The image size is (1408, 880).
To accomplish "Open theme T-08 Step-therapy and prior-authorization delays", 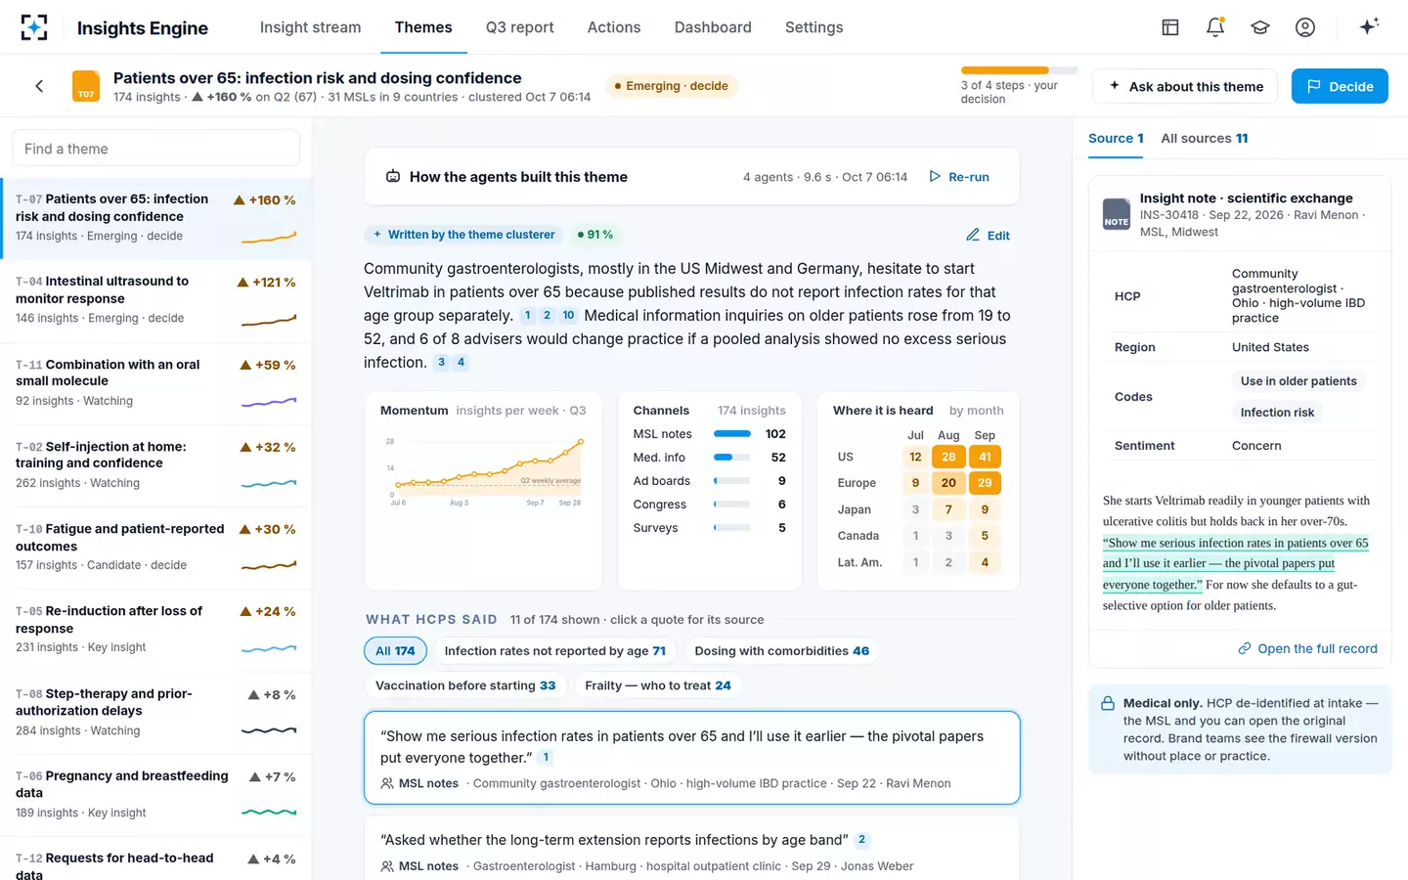I will coord(156,713).
